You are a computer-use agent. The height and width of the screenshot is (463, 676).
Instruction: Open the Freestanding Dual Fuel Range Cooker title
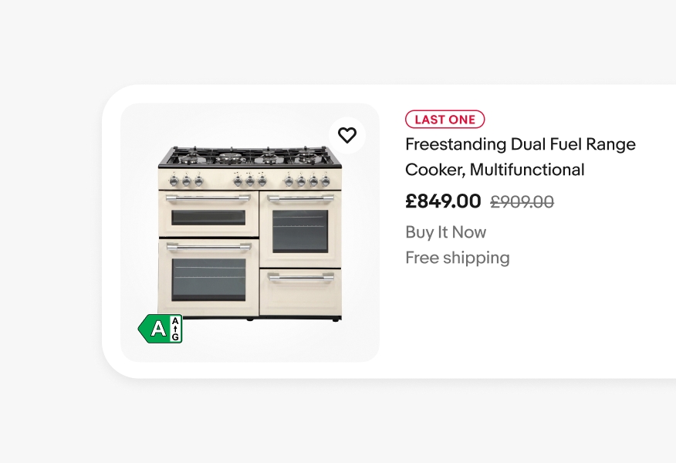pyautogui.click(x=520, y=157)
